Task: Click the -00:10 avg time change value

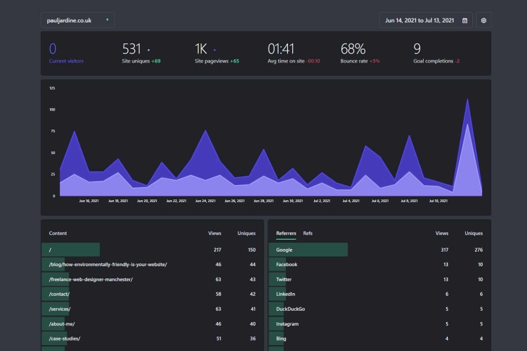Action: [x=313, y=61]
